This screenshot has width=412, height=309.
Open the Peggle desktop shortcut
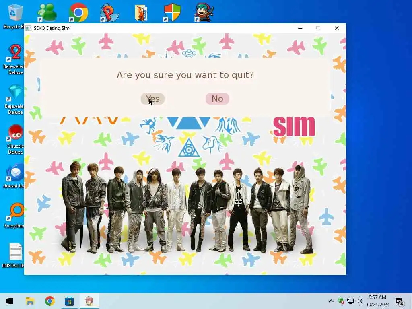pyautogui.click(x=109, y=13)
